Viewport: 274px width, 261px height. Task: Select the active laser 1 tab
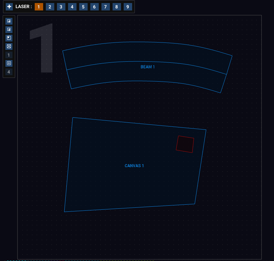(39, 7)
